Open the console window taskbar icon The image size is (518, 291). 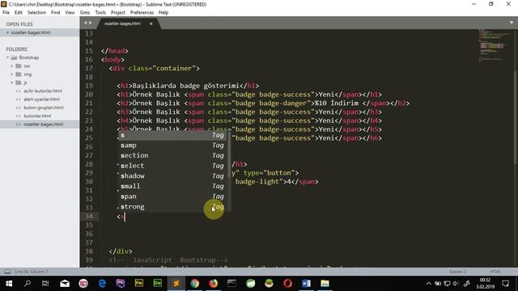click(232, 284)
